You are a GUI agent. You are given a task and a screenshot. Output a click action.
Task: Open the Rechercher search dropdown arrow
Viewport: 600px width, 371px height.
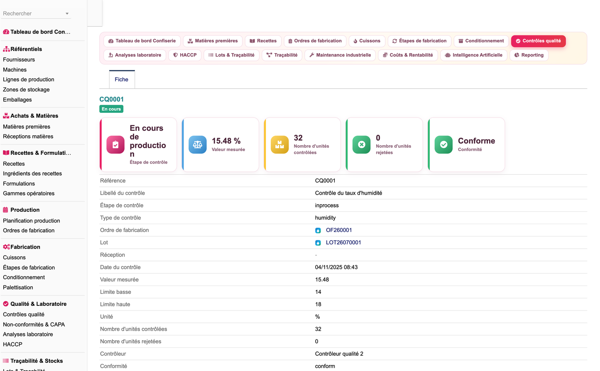[67, 14]
